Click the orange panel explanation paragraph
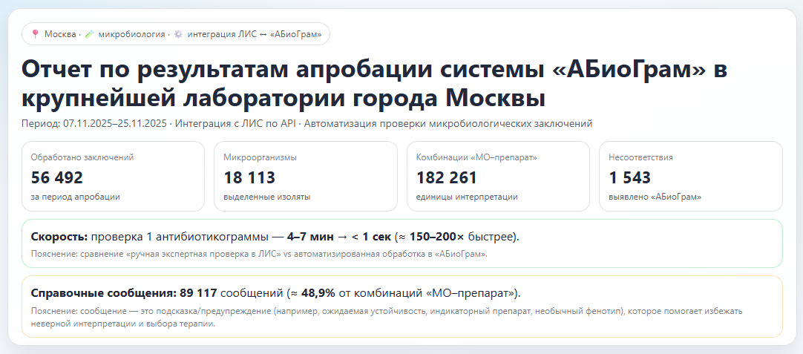 tap(387, 318)
